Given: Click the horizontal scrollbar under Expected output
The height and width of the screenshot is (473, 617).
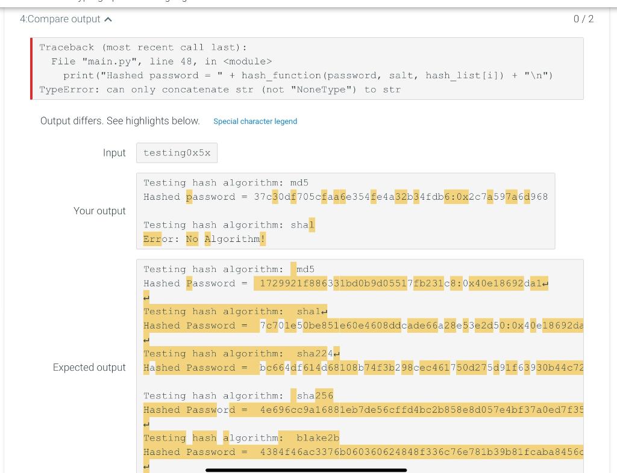Looking at the screenshot, I should [x=306, y=470].
